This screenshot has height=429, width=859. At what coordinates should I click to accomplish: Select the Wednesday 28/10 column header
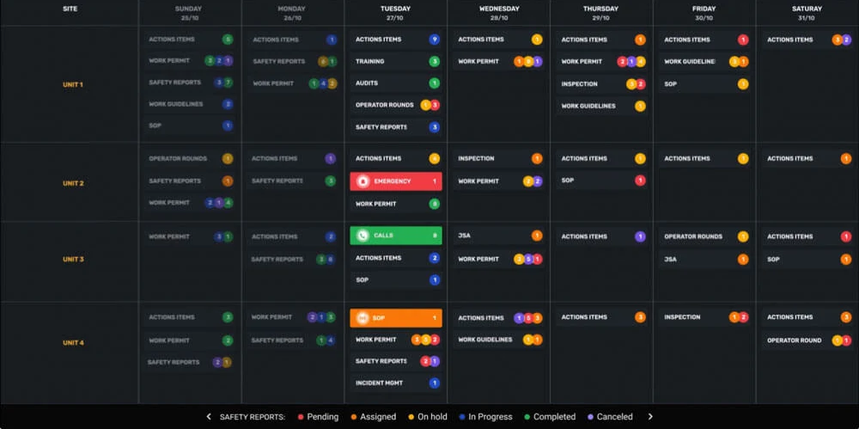click(499, 13)
